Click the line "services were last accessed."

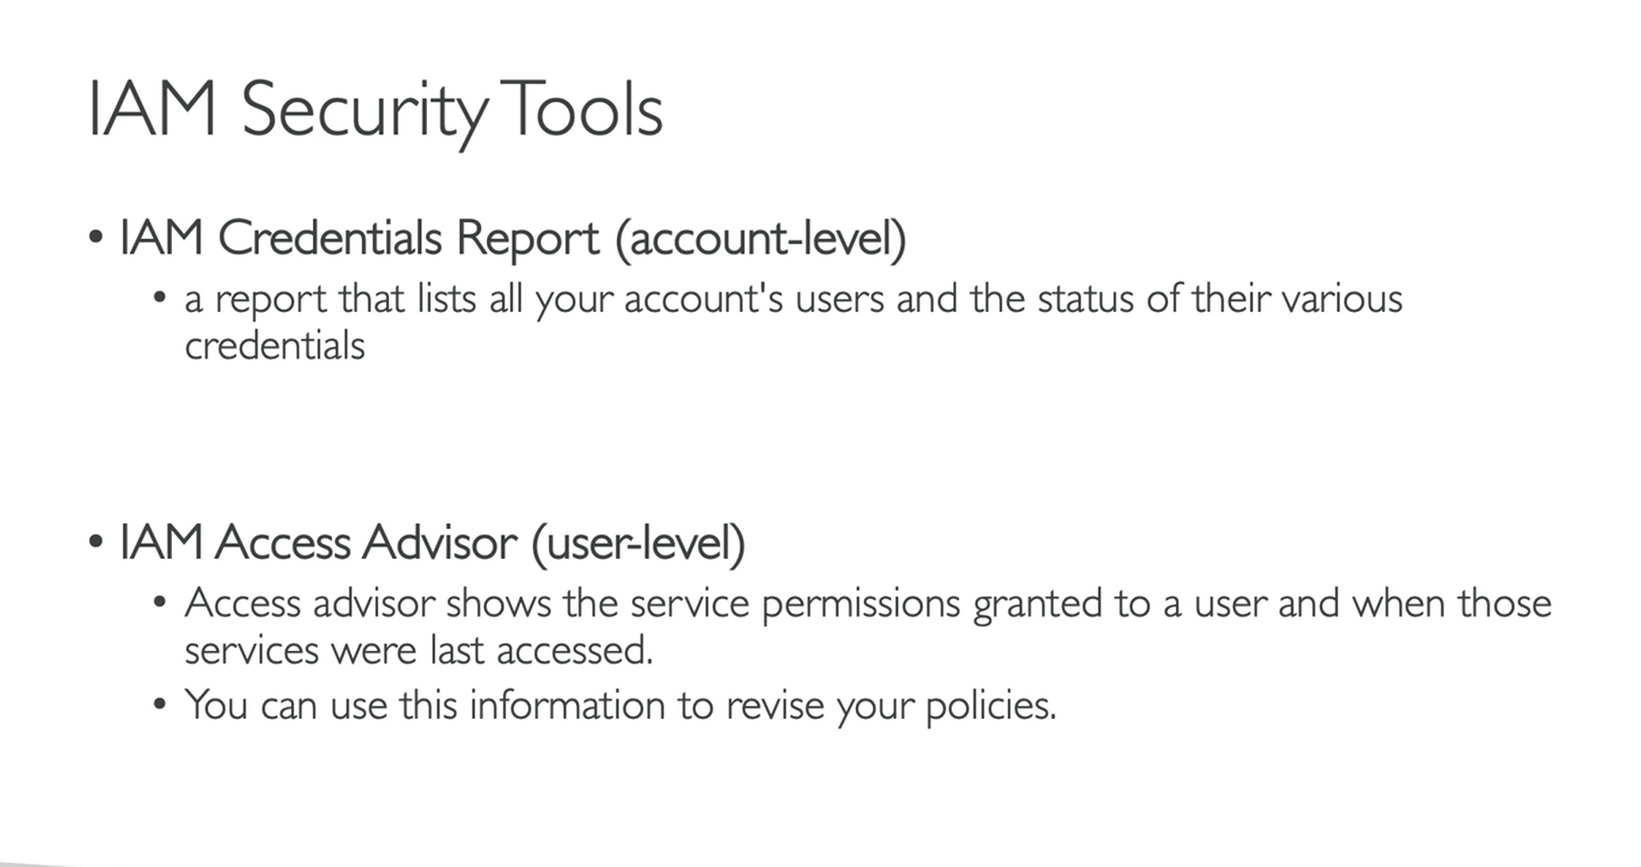point(418,651)
